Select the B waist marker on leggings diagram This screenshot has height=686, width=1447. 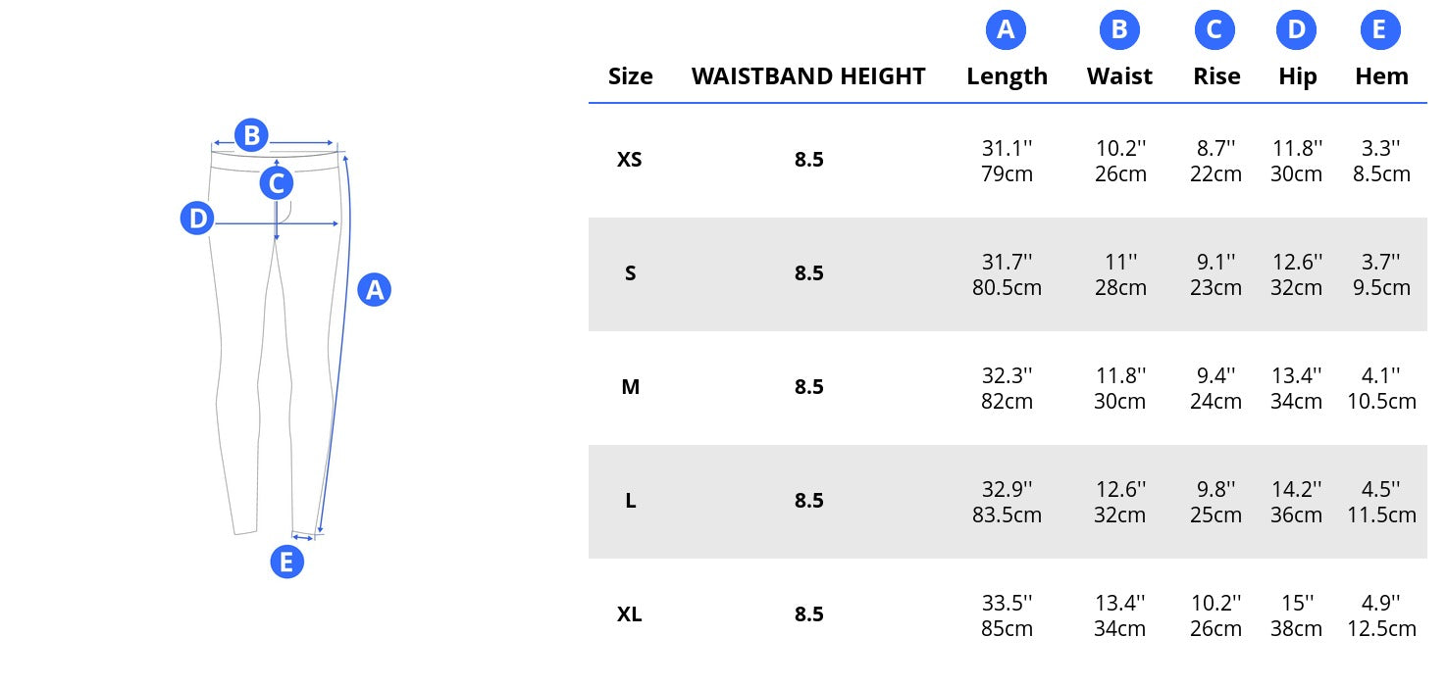coord(251,135)
